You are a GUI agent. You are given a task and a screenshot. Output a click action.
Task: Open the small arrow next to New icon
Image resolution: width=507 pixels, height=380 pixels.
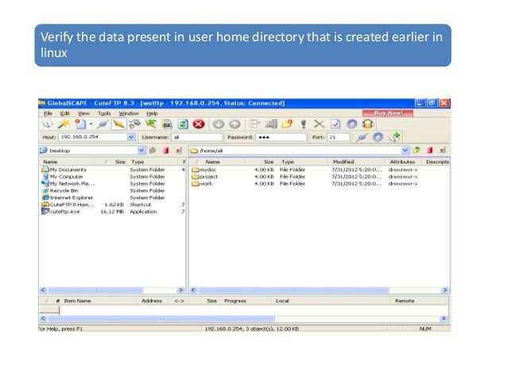tap(91, 125)
